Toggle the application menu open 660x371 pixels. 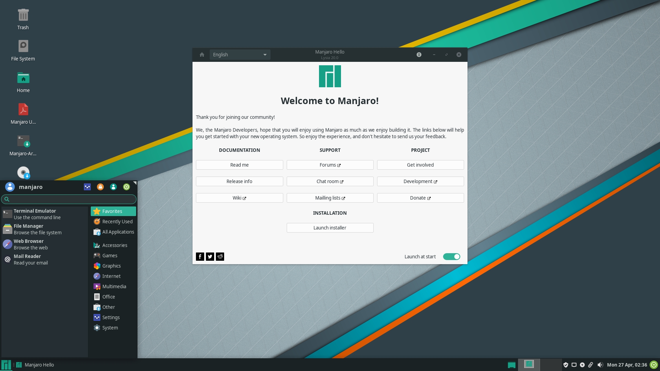[6, 365]
